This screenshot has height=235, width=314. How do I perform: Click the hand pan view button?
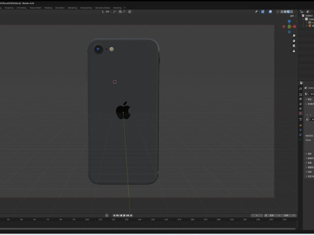pos(294,40)
